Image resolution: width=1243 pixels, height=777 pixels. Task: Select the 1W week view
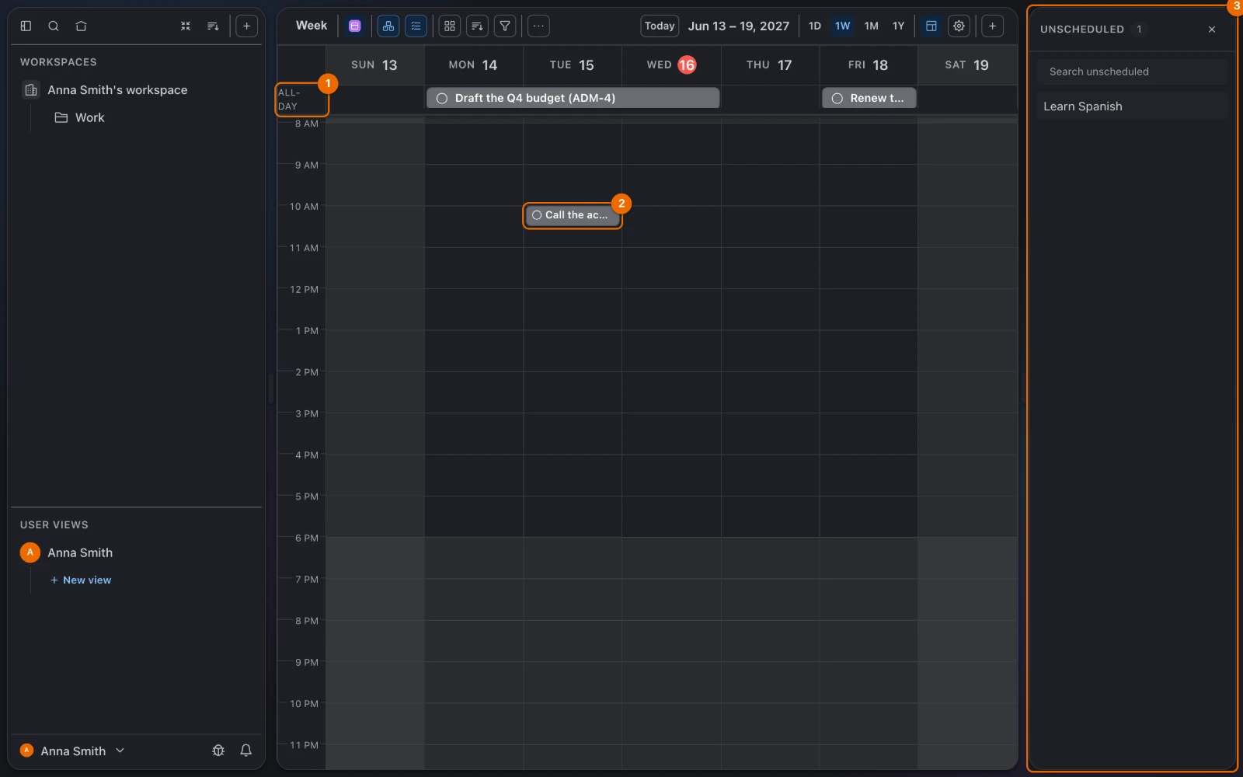tap(843, 26)
